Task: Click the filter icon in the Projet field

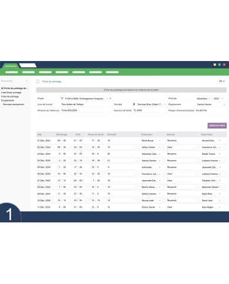Action: tap(62, 99)
